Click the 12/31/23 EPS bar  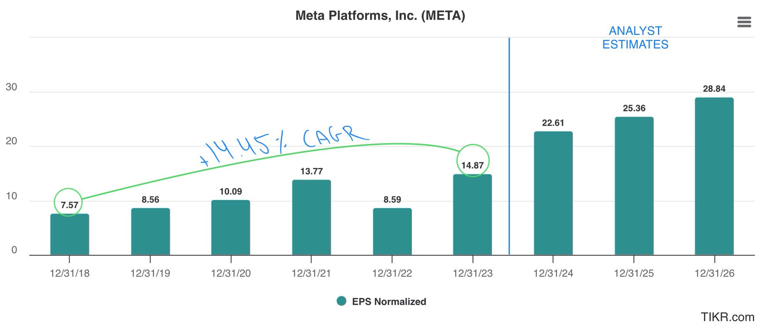[x=472, y=215]
